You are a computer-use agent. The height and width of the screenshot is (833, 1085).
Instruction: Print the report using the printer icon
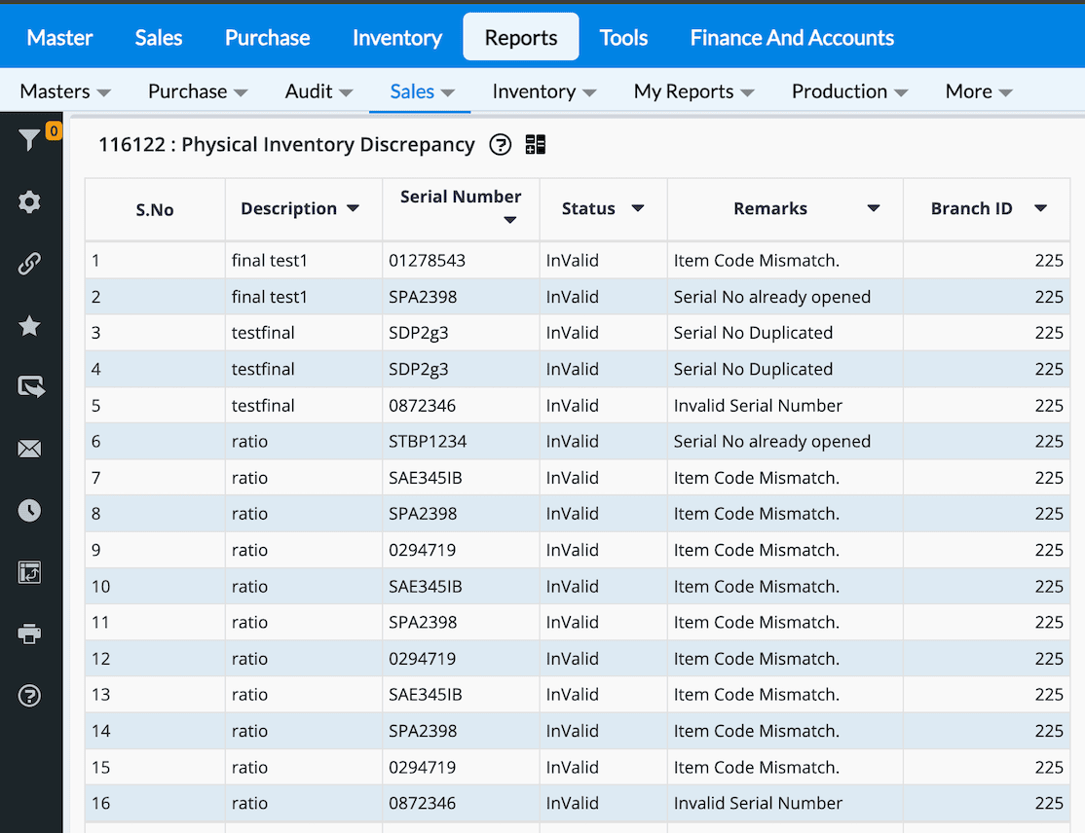pos(29,634)
